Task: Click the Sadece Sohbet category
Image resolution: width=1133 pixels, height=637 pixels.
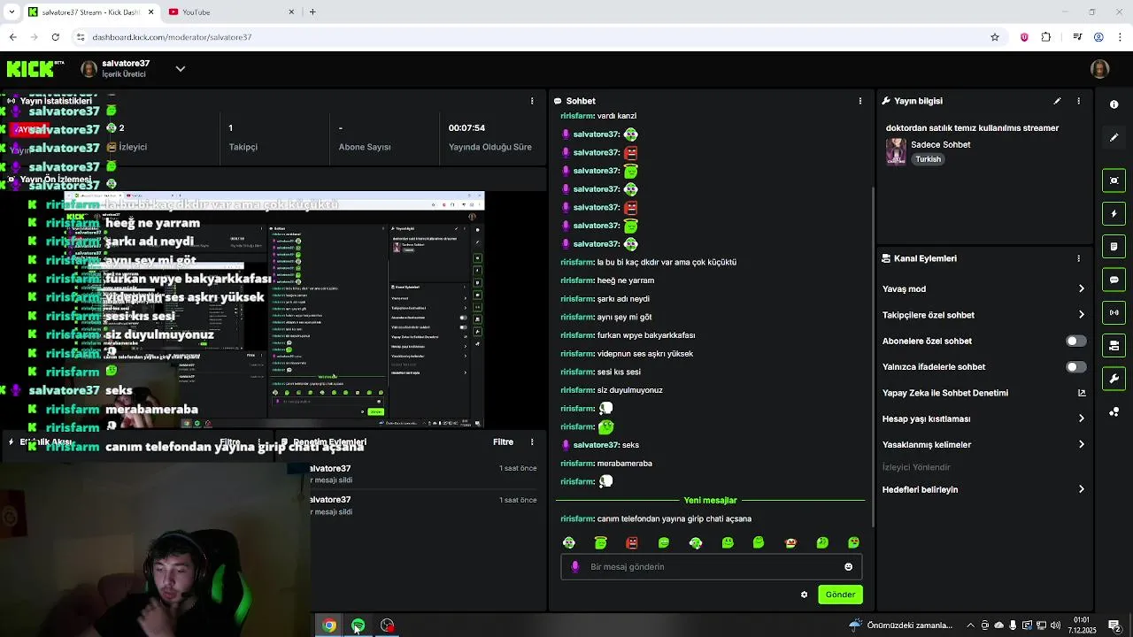Action: [940, 144]
